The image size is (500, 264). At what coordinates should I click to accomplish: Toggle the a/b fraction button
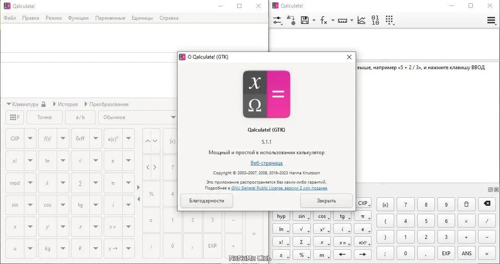(80, 117)
